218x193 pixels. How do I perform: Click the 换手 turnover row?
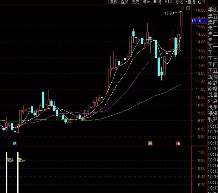213,107
